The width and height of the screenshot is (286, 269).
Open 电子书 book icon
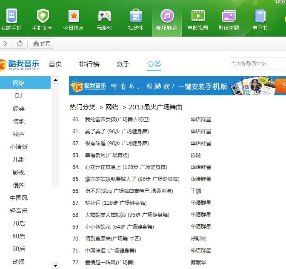[x=260, y=17]
